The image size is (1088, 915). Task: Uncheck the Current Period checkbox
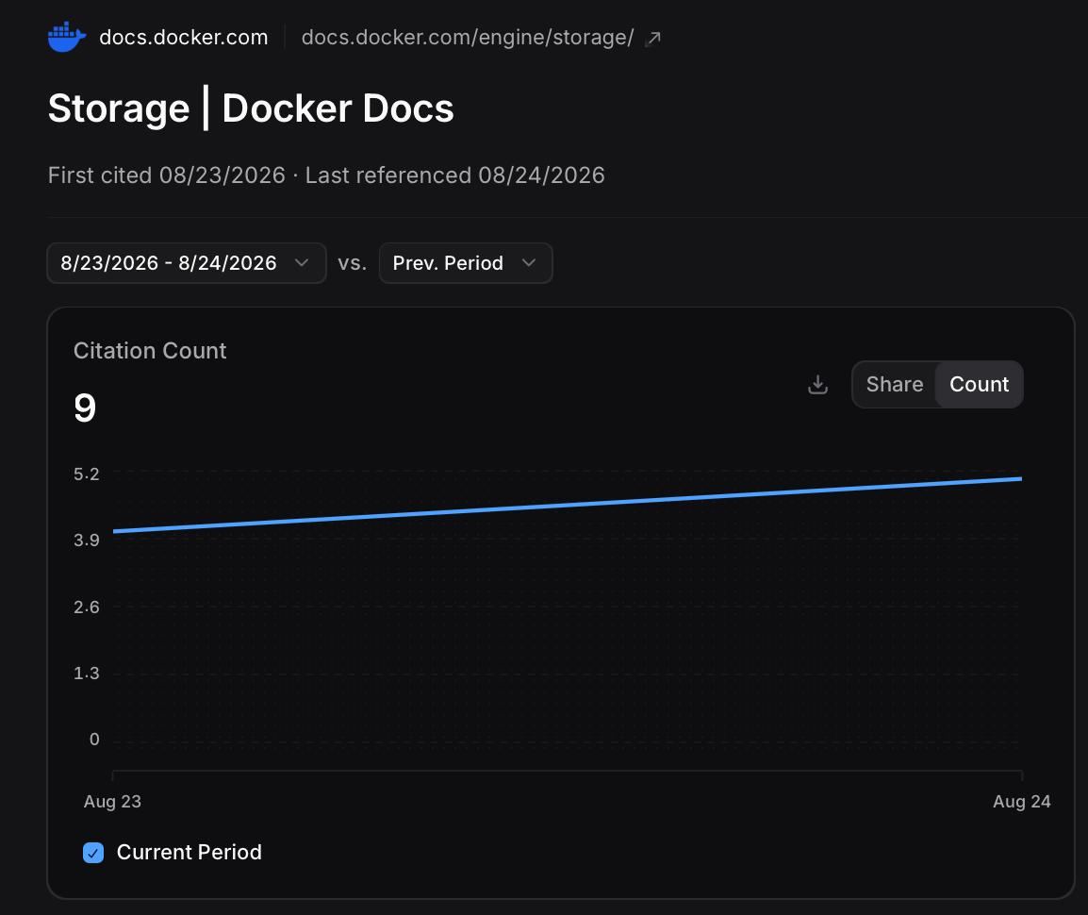(x=93, y=853)
